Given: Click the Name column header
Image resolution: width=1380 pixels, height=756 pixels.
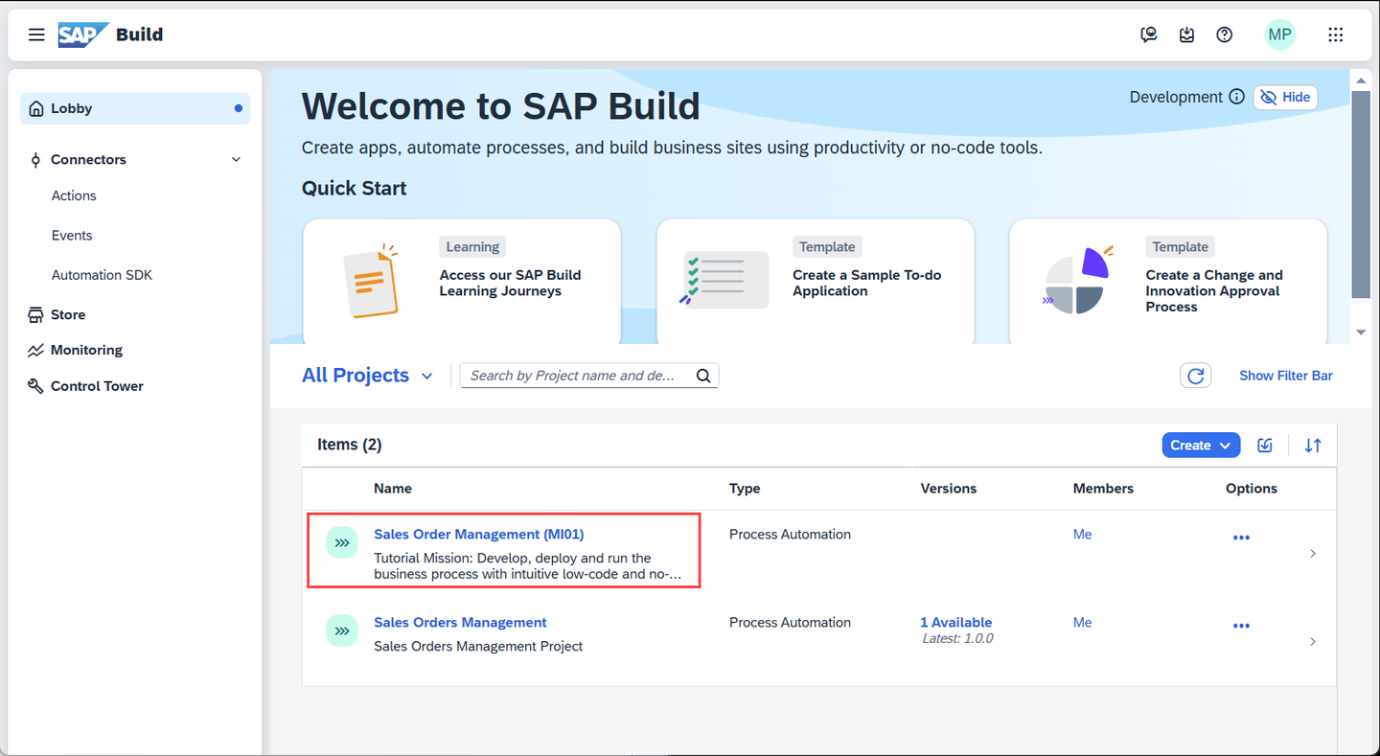Looking at the screenshot, I should (393, 488).
